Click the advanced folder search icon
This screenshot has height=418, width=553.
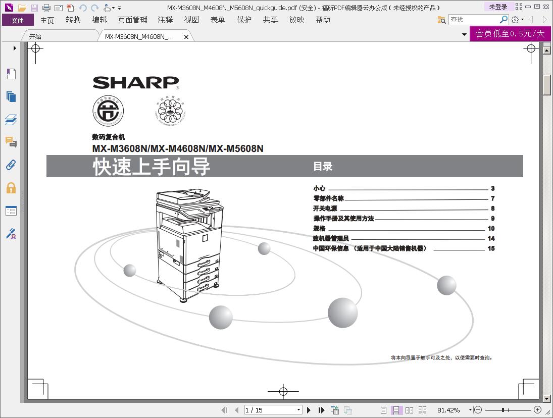click(441, 20)
